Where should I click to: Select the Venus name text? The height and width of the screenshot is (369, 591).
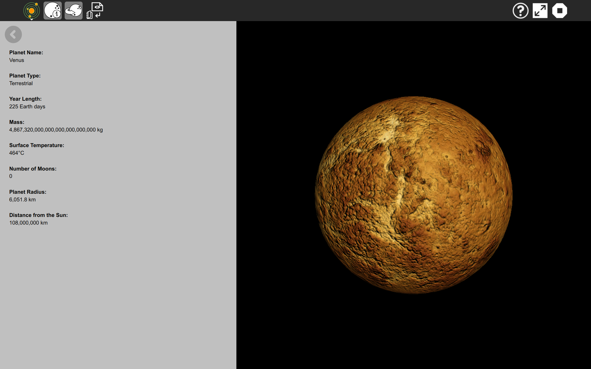click(17, 60)
